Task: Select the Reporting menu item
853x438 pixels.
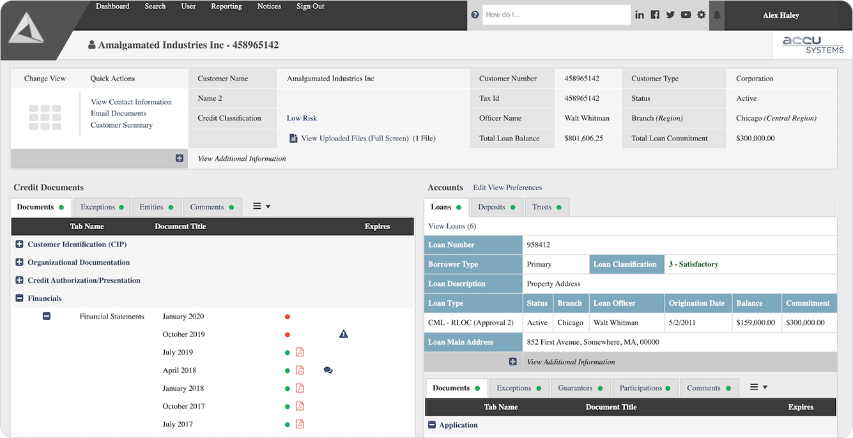Action: point(226,6)
